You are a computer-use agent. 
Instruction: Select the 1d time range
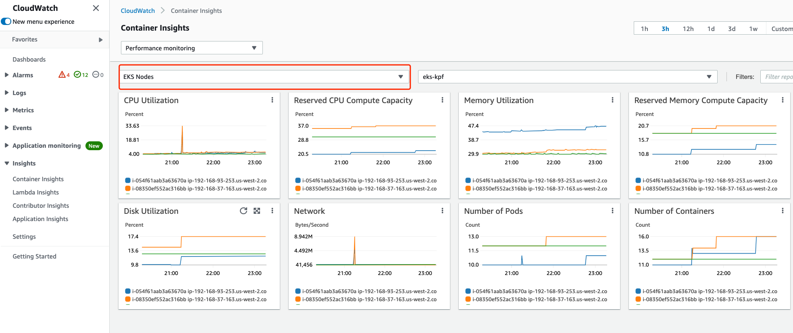click(711, 29)
